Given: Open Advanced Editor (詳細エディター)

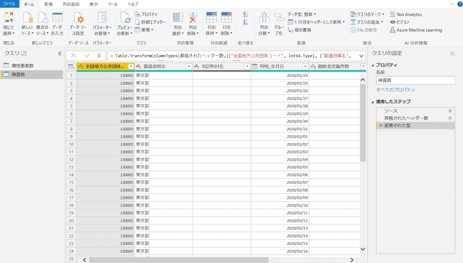Looking at the screenshot, I should pyautogui.click(x=150, y=22).
